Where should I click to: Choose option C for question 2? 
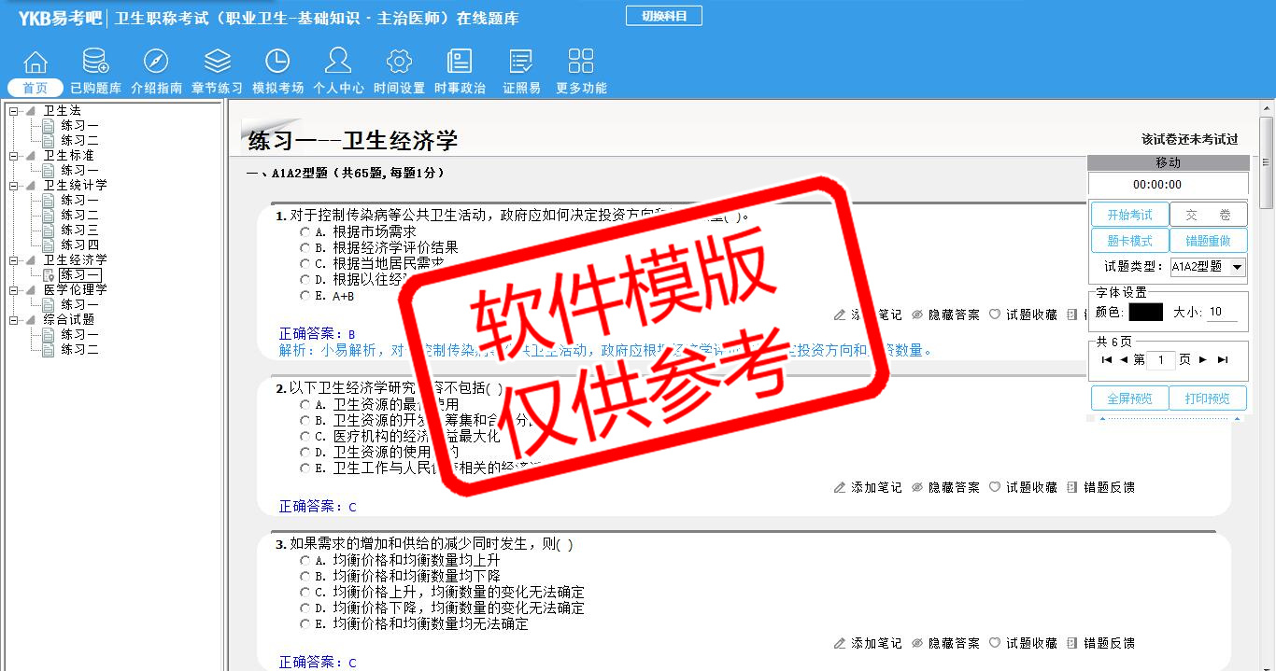tap(305, 436)
